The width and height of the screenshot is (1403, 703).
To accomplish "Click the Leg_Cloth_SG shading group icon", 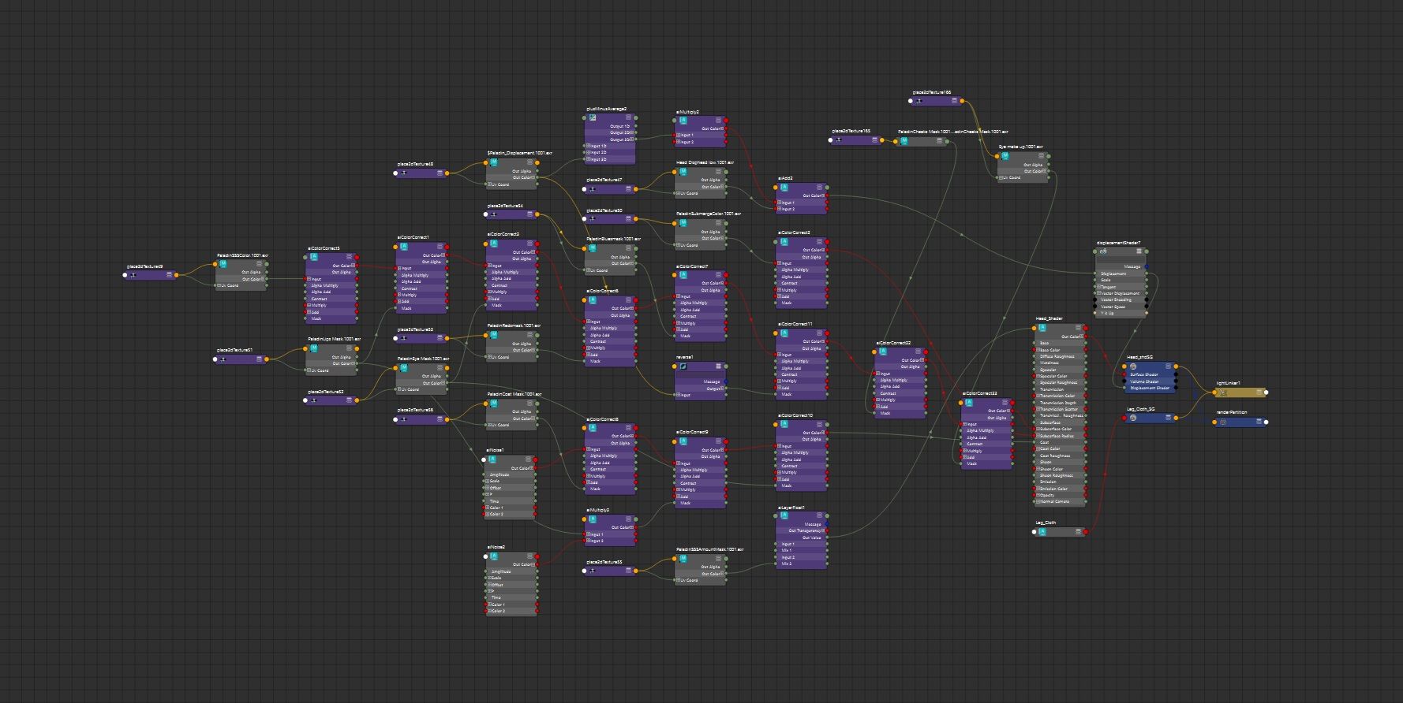I will click(1133, 418).
